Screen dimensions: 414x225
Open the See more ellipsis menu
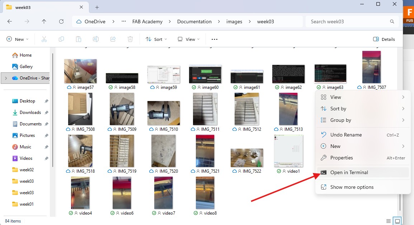215,39
